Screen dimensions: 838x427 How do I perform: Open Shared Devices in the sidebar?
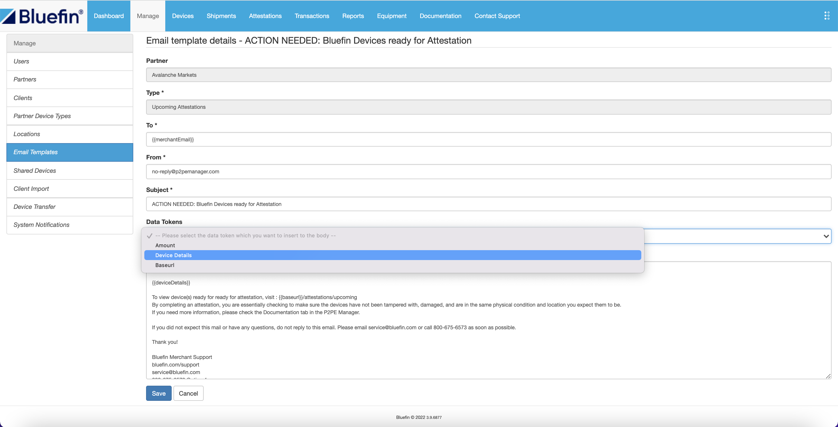[x=70, y=171]
